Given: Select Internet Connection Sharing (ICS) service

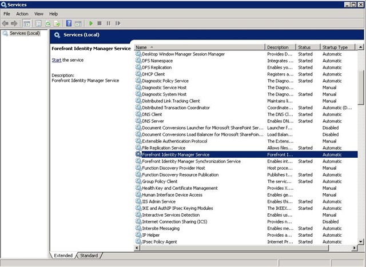Looking at the screenshot, I should (x=246, y=222).
